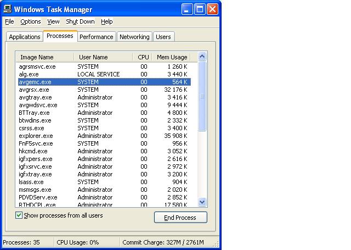This screenshot has width=351, height=250.
Task: Select the igfxsrvc.exe process row
Action: click(104, 166)
